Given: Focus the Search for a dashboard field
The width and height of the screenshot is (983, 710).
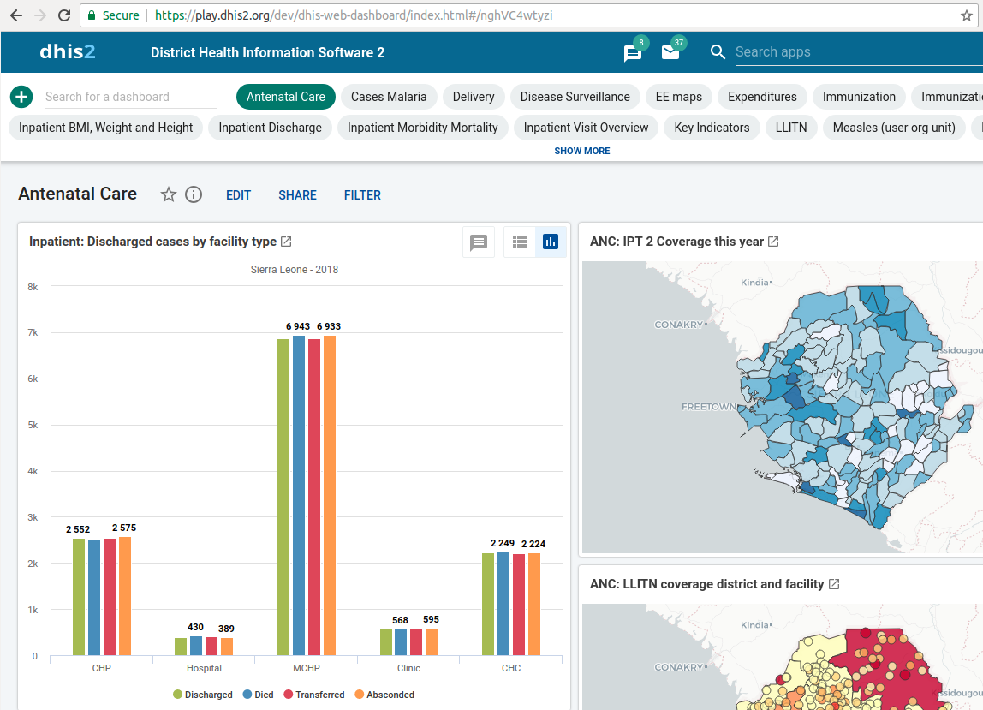Looking at the screenshot, I should click(128, 97).
